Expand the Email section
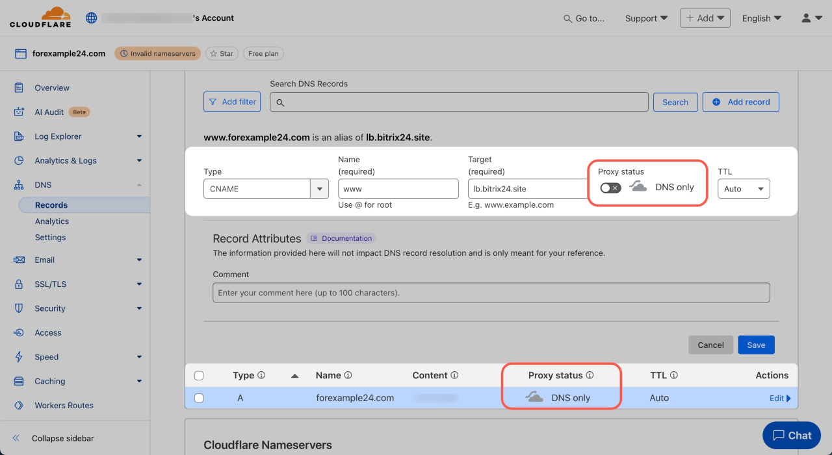The width and height of the screenshot is (832, 455). click(139, 260)
